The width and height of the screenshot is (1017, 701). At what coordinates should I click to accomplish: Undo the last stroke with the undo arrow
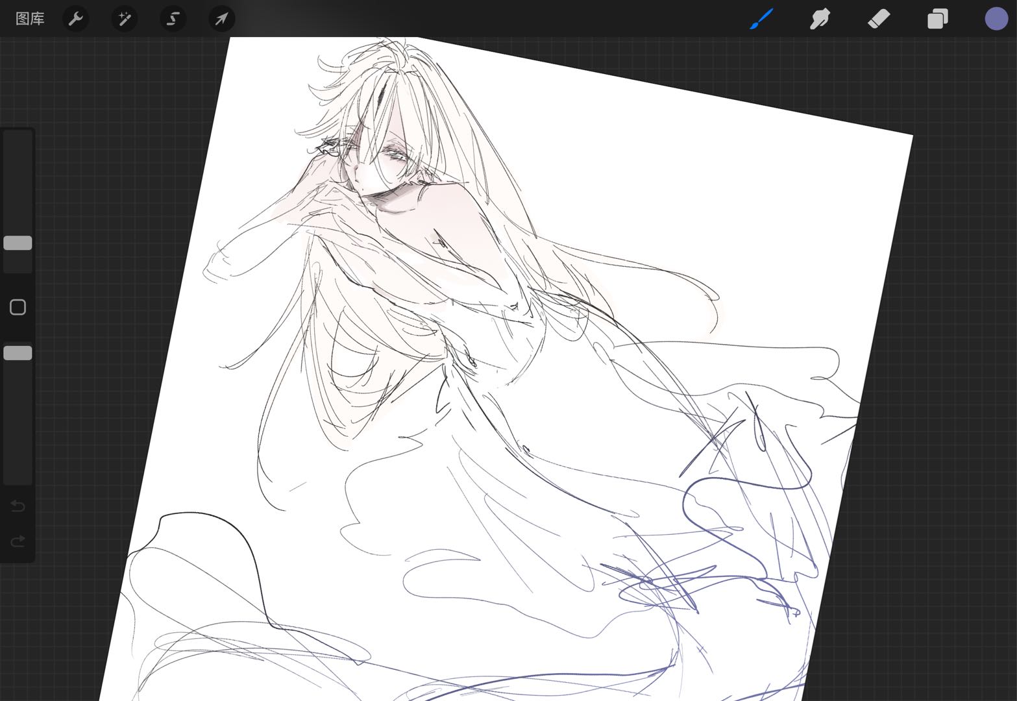(x=18, y=506)
